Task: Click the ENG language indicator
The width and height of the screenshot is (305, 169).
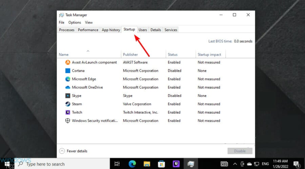Action: click(x=265, y=164)
